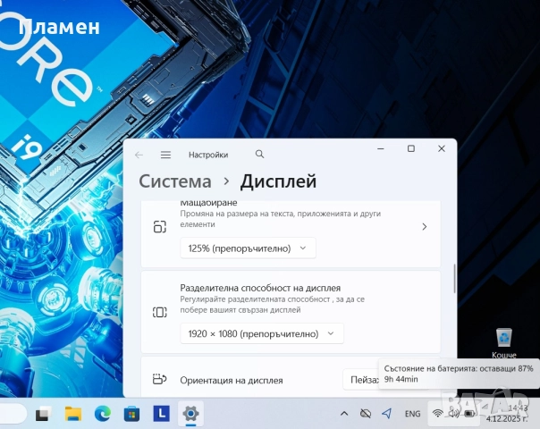Click the Дисплей page heading
The height and width of the screenshot is (429, 540).
(x=278, y=181)
